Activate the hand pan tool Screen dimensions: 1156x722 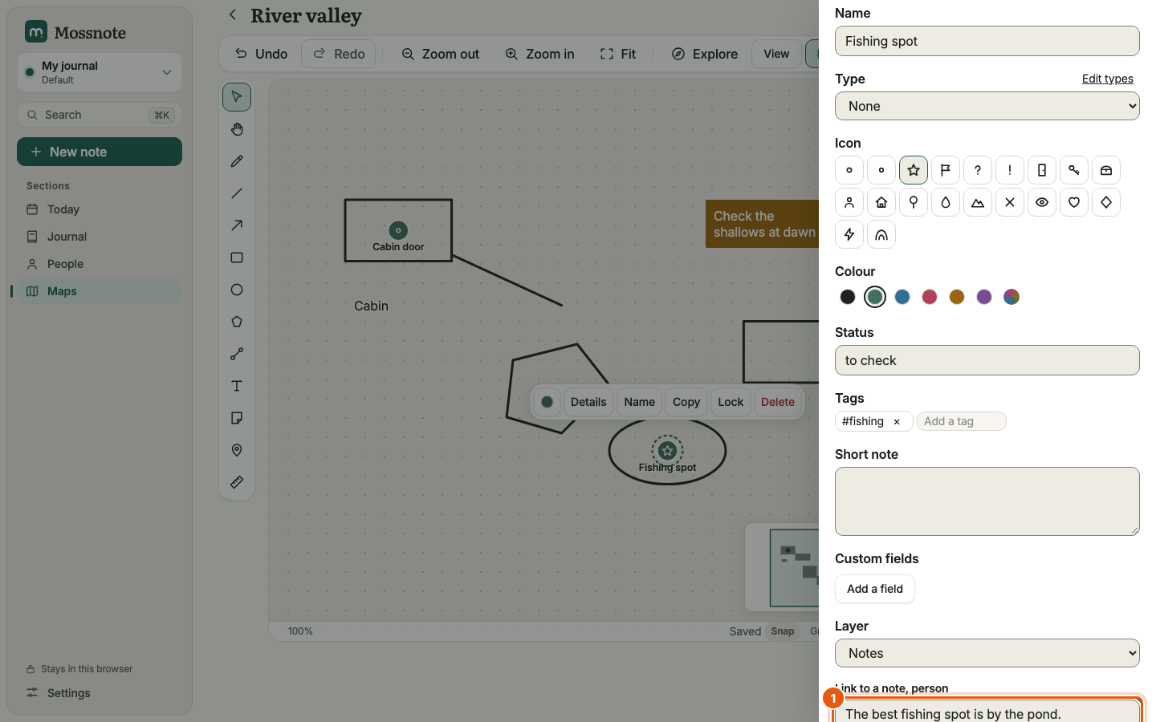pyautogui.click(x=237, y=129)
